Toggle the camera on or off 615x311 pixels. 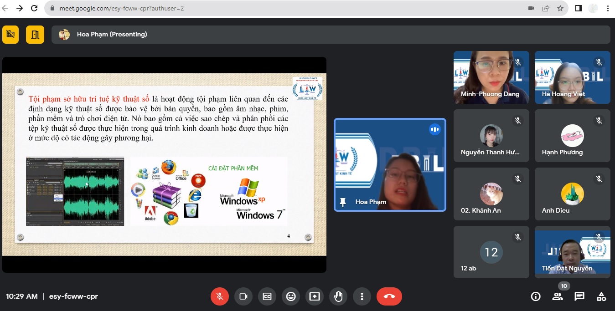pos(243,296)
